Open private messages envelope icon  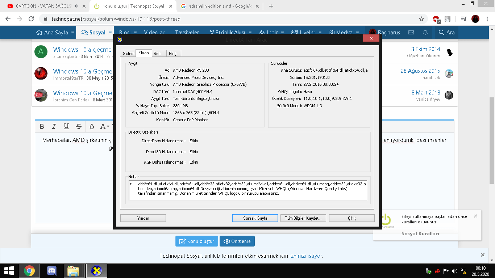click(411, 33)
